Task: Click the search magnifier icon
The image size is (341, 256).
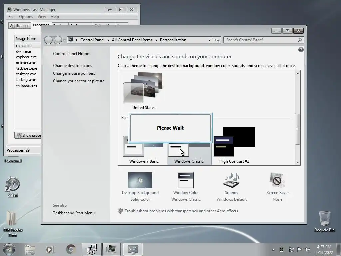Action: click(x=300, y=40)
